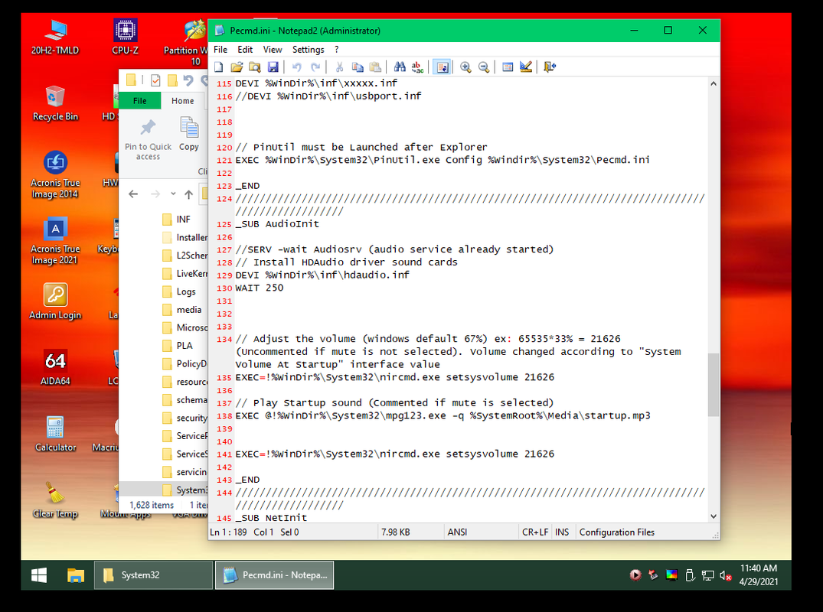Select Clear Temp desktop icon
Viewport: 823px width, 612px height.
(x=55, y=500)
